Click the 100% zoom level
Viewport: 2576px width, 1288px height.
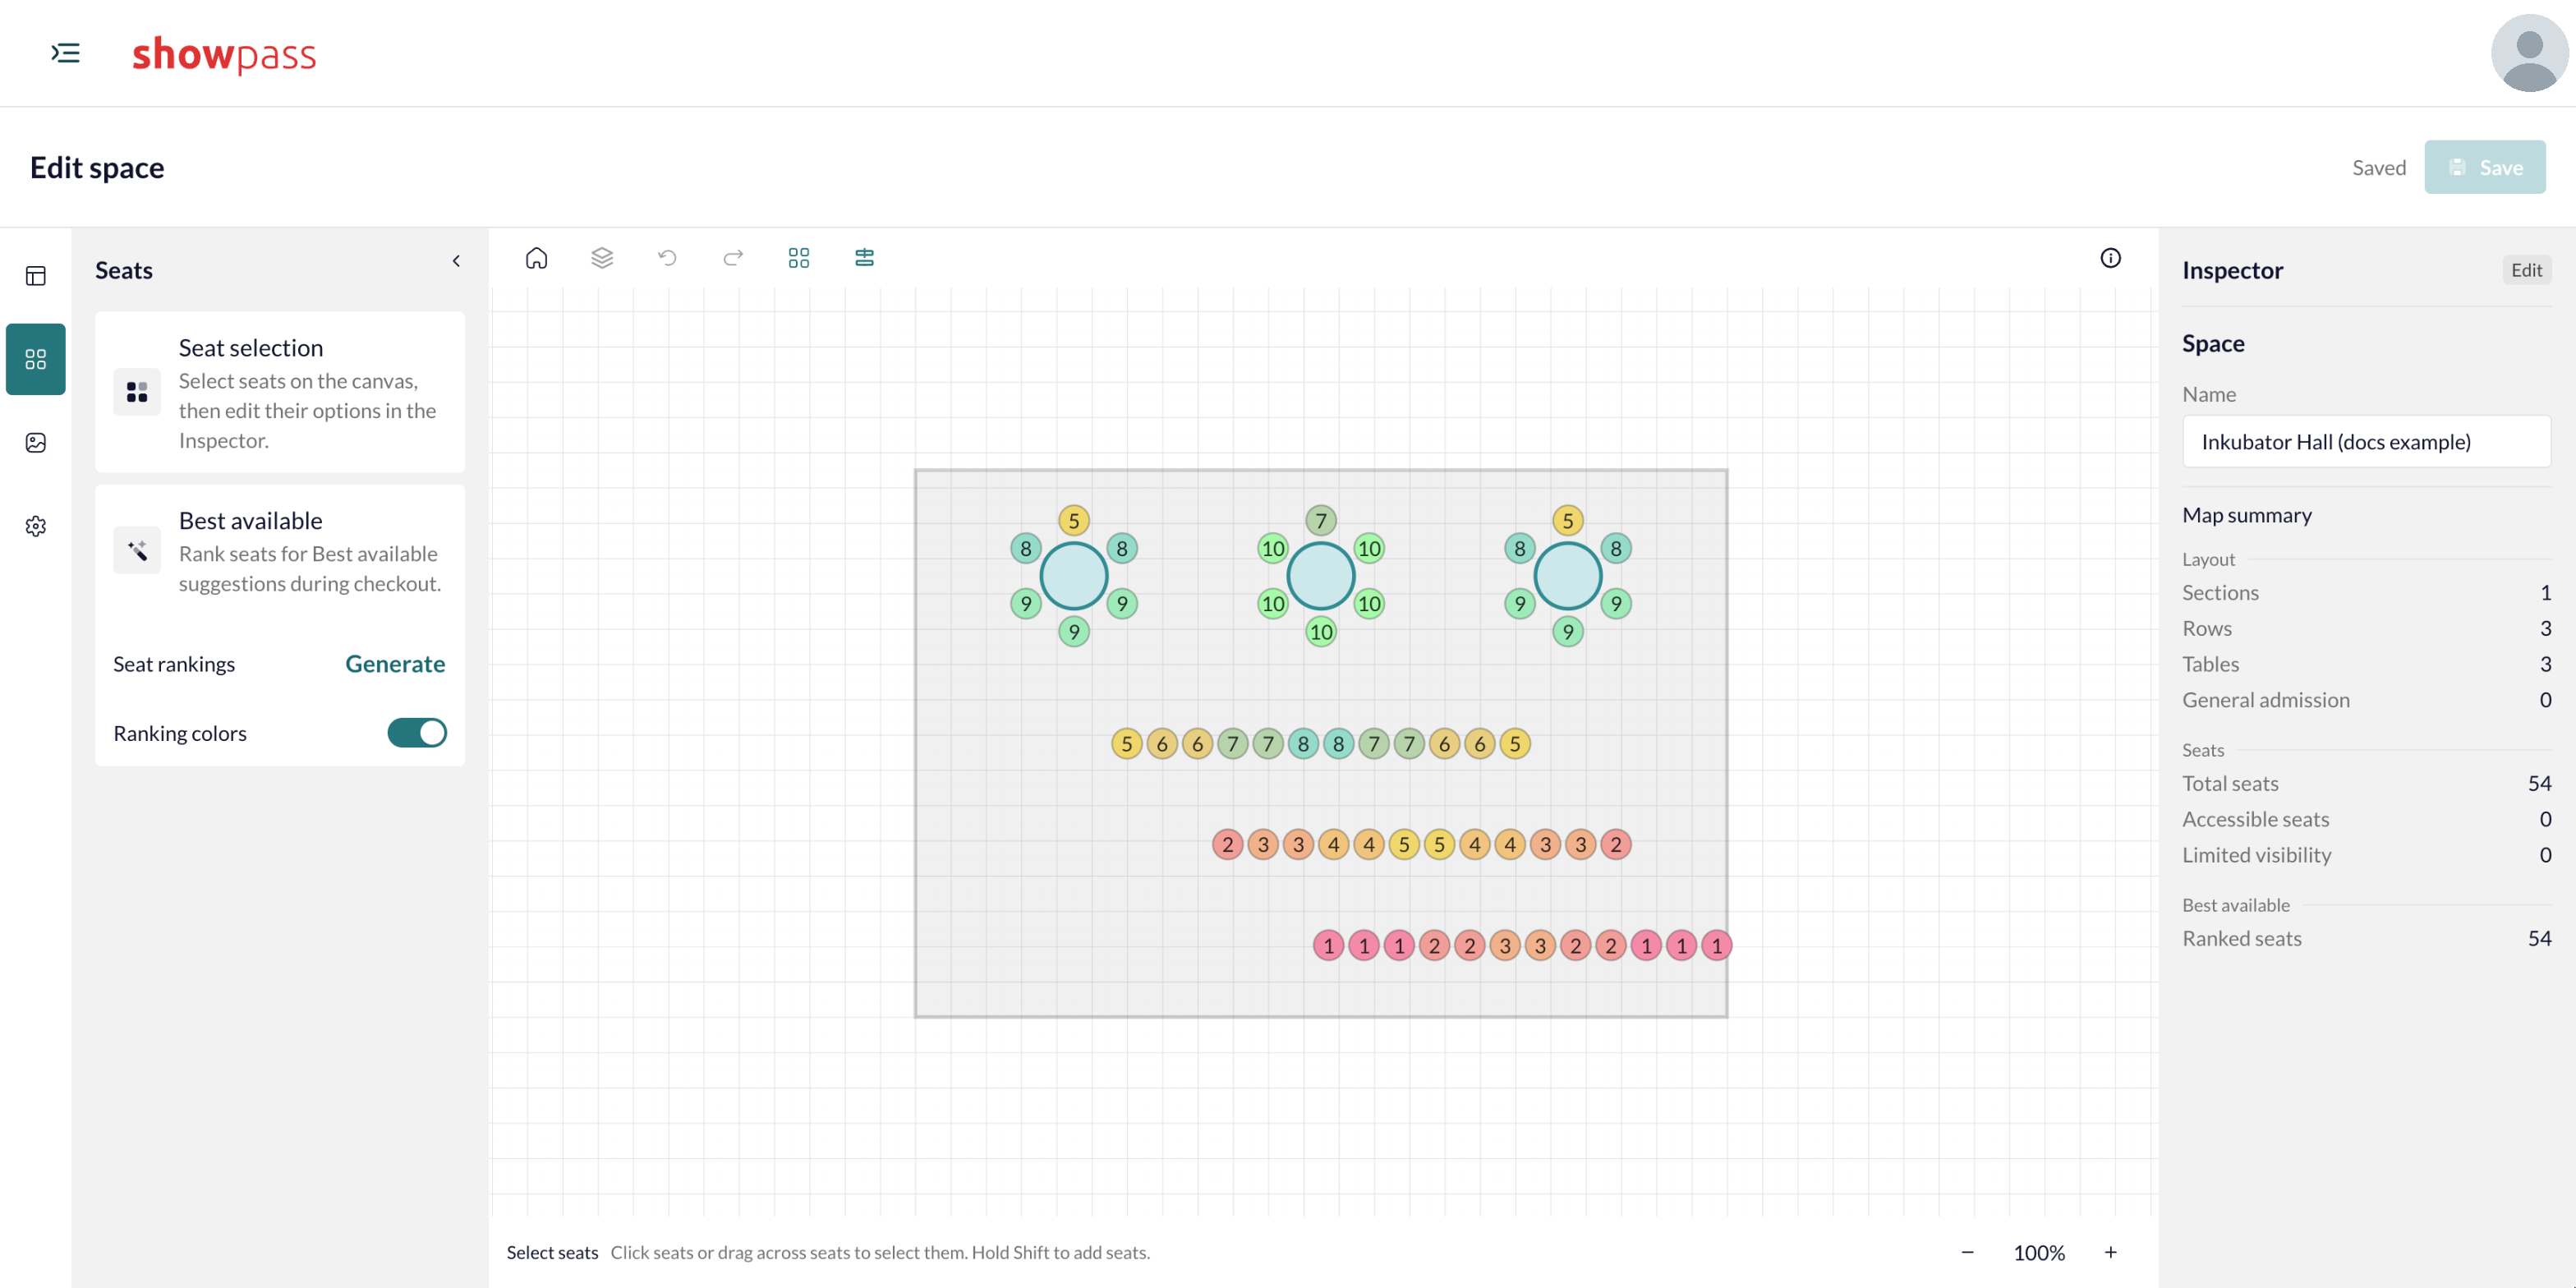click(x=2039, y=1252)
